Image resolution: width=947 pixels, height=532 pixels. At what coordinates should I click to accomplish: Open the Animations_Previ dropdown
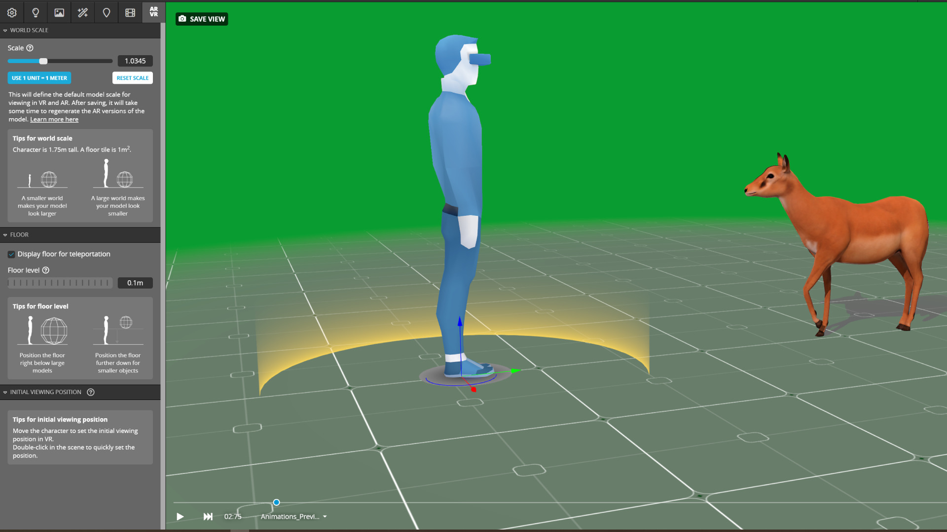[x=294, y=516]
